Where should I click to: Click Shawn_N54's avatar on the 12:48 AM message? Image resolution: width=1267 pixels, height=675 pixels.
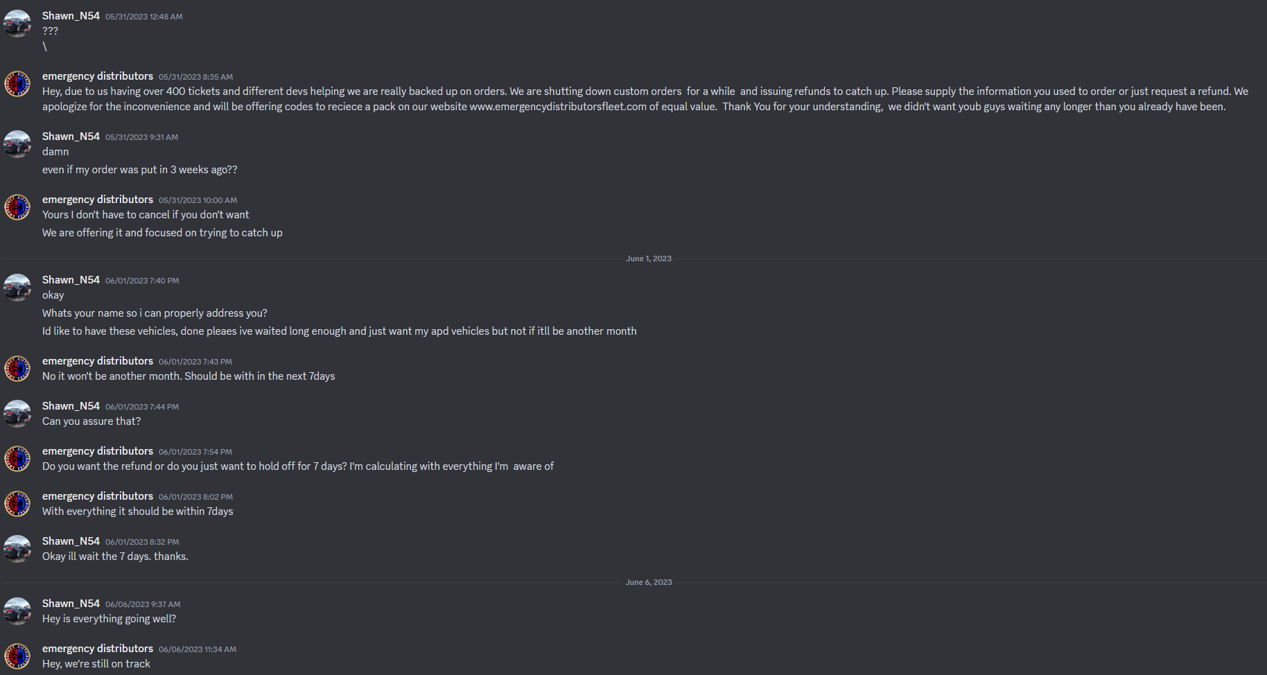pos(17,24)
